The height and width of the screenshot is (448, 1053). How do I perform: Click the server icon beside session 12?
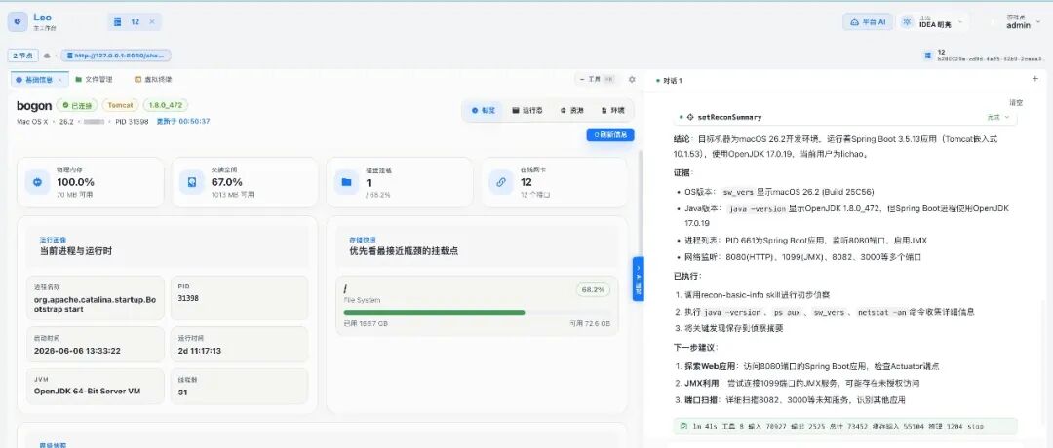tap(928, 55)
